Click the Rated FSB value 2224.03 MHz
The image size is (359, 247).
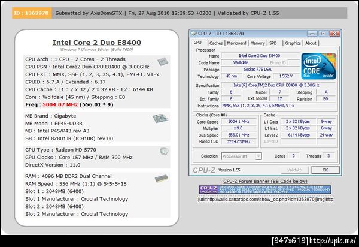click(x=239, y=141)
